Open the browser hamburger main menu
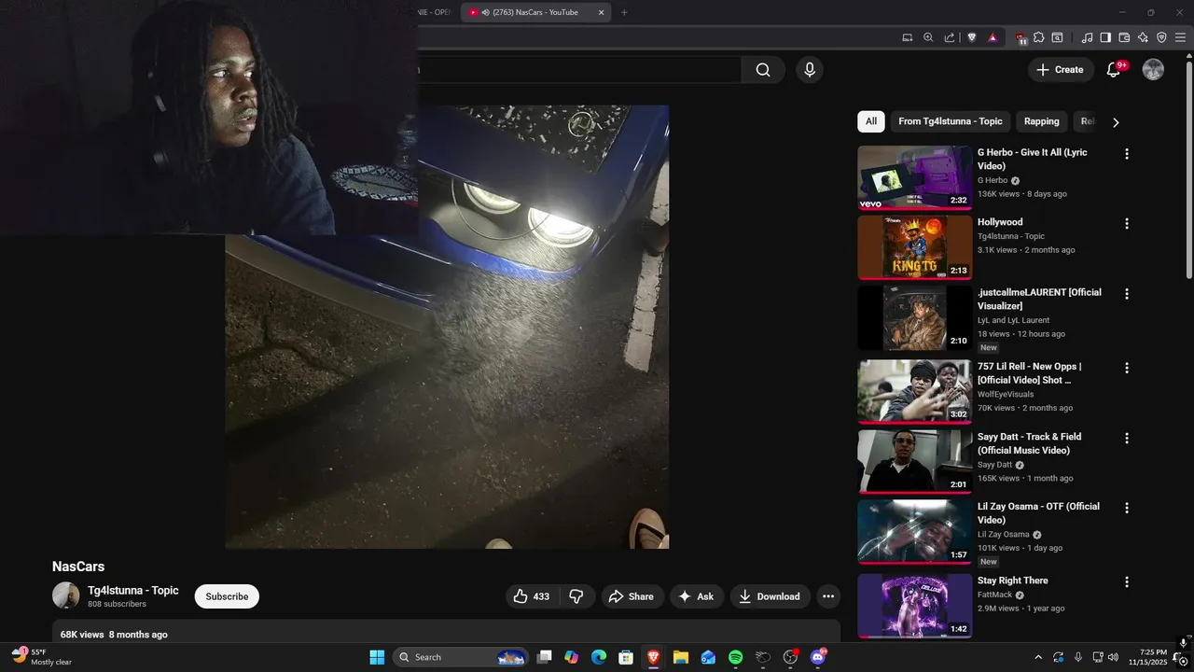This screenshot has height=672, width=1194. click(1180, 37)
